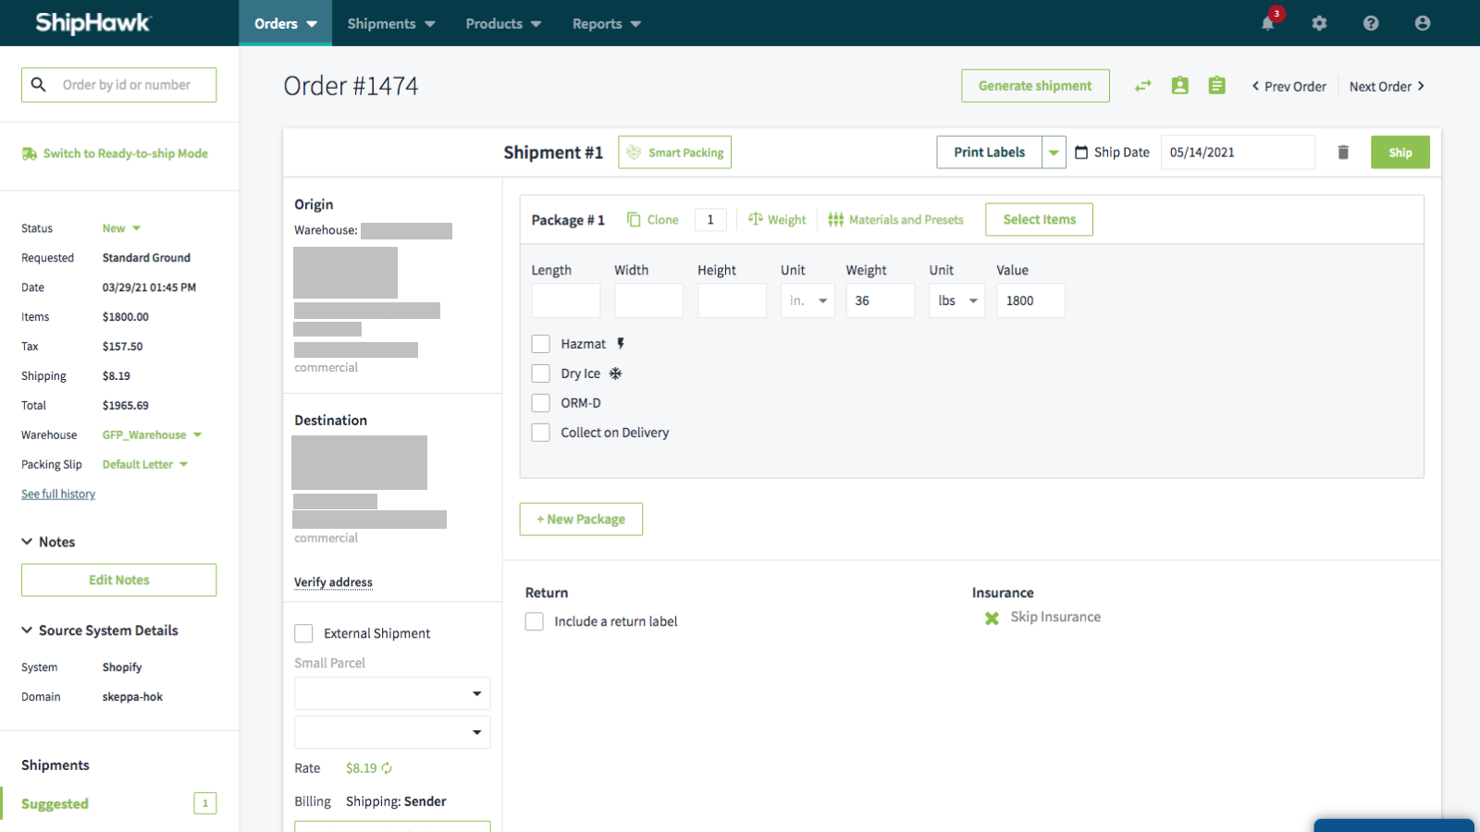Go to Next Order
The height and width of the screenshot is (832, 1480).
pyautogui.click(x=1387, y=86)
